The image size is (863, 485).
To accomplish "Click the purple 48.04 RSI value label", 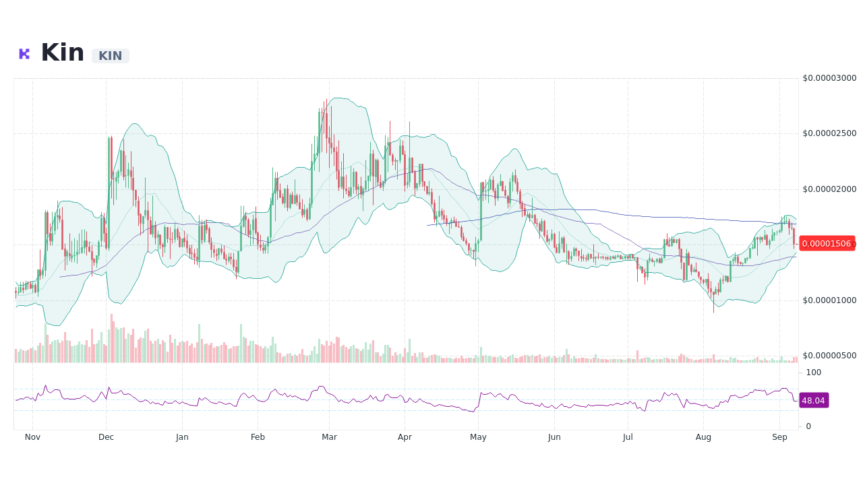I will pos(814,400).
